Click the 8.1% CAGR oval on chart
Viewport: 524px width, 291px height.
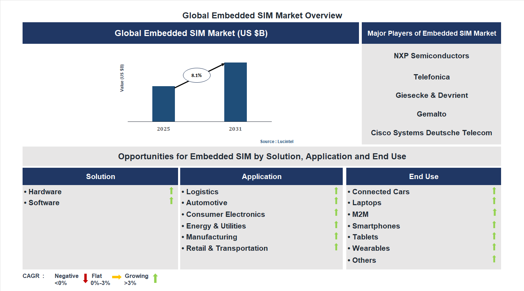coord(196,75)
